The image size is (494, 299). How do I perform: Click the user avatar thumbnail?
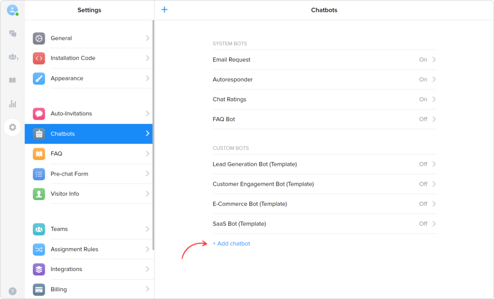(x=12, y=10)
